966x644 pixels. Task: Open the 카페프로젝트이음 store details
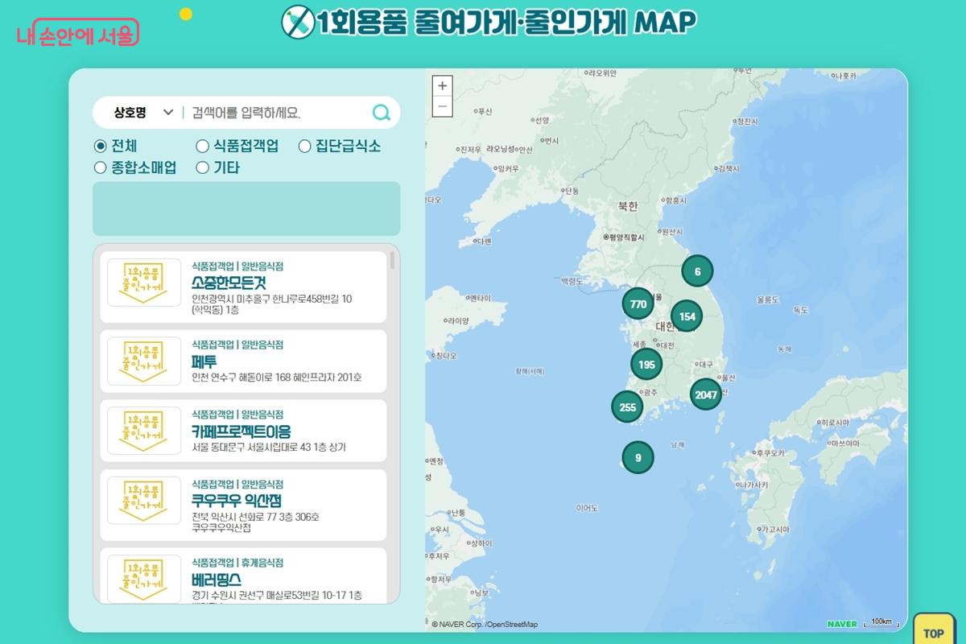point(242,430)
